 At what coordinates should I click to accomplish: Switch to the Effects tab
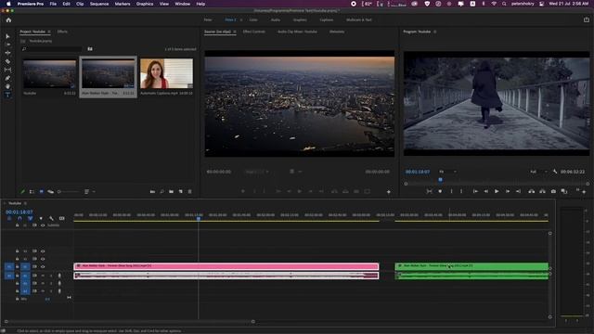coord(62,32)
